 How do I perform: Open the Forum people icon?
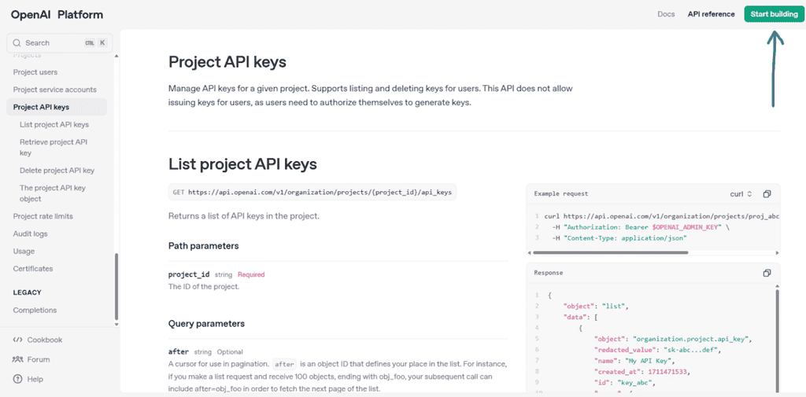17,359
